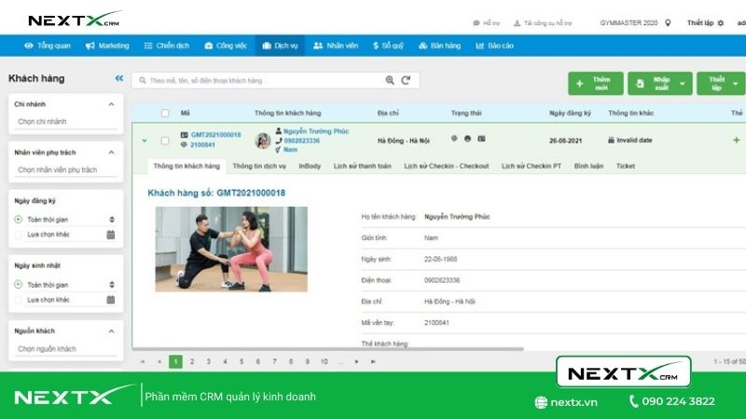This screenshot has width=746, height=419.
Task: Collapse the Nhân viên phụ trách section
Action: click(x=111, y=153)
